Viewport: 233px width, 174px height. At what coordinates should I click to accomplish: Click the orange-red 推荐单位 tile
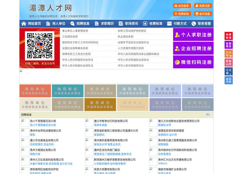[35, 91]
